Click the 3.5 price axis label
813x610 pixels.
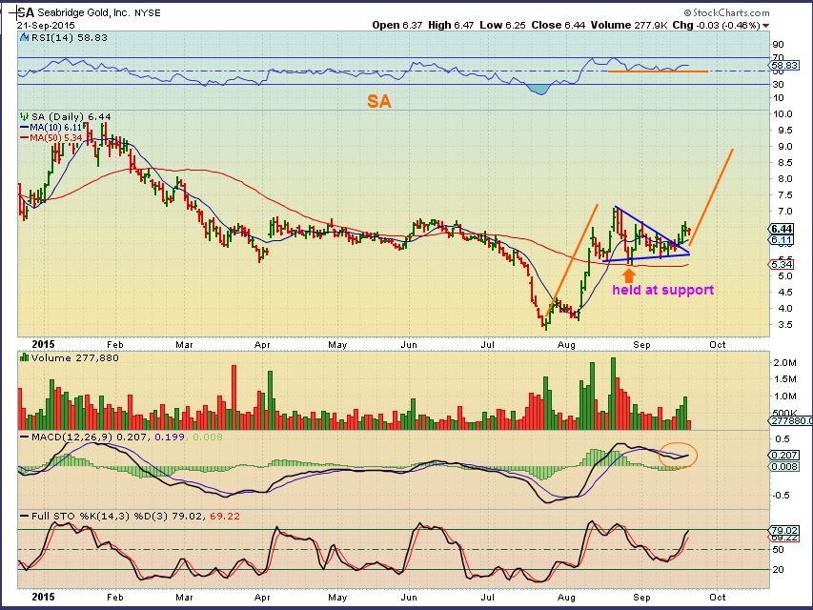(785, 325)
